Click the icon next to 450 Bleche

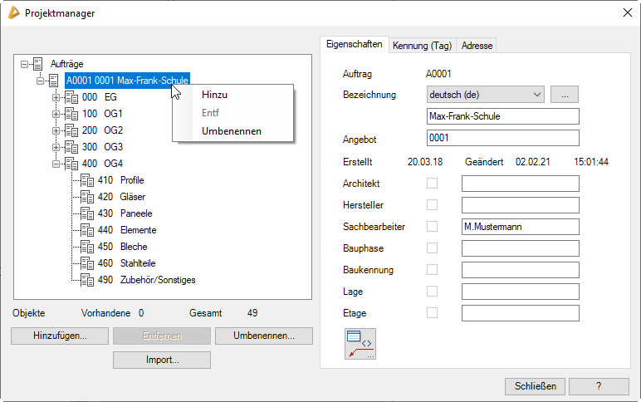click(87, 247)
